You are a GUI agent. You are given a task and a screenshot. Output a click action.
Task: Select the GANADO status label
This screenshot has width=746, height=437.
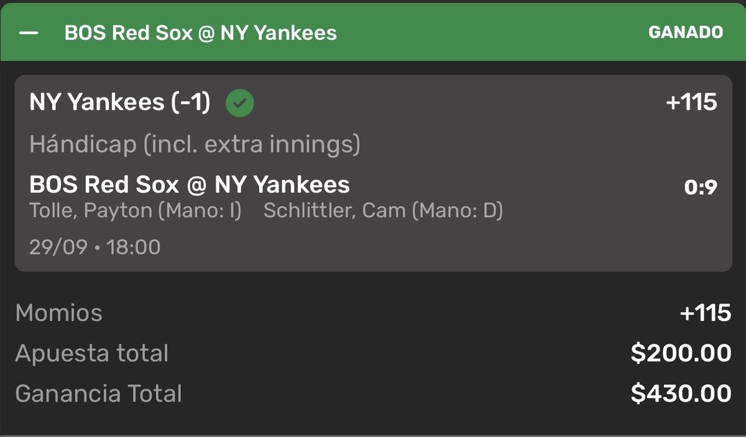tap(686, 33)
